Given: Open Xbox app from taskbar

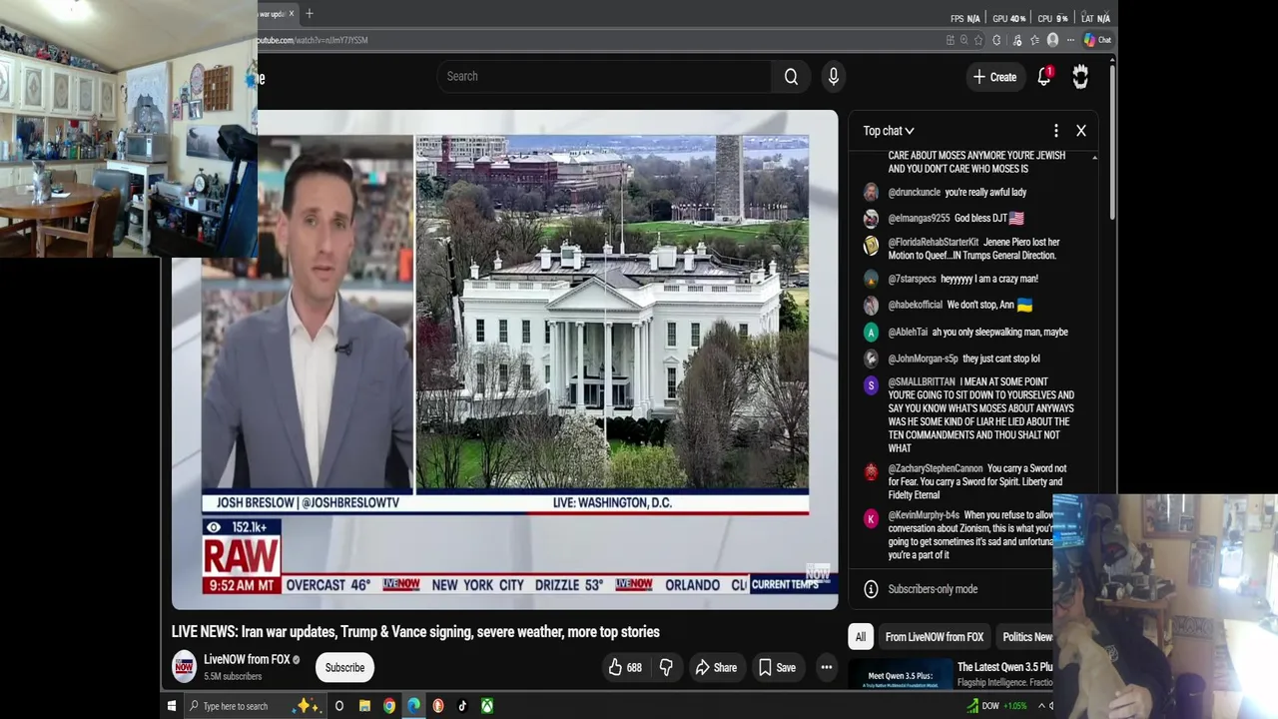Looking at the screenshot, I should pyautogui.click(x=487, y=706).
